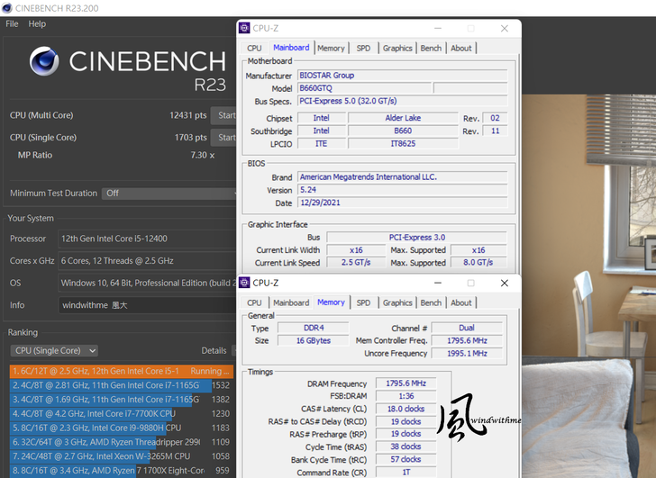Click the CPU-Z icon in Mainboard window title
656x478 pixels.
(244, 28)
